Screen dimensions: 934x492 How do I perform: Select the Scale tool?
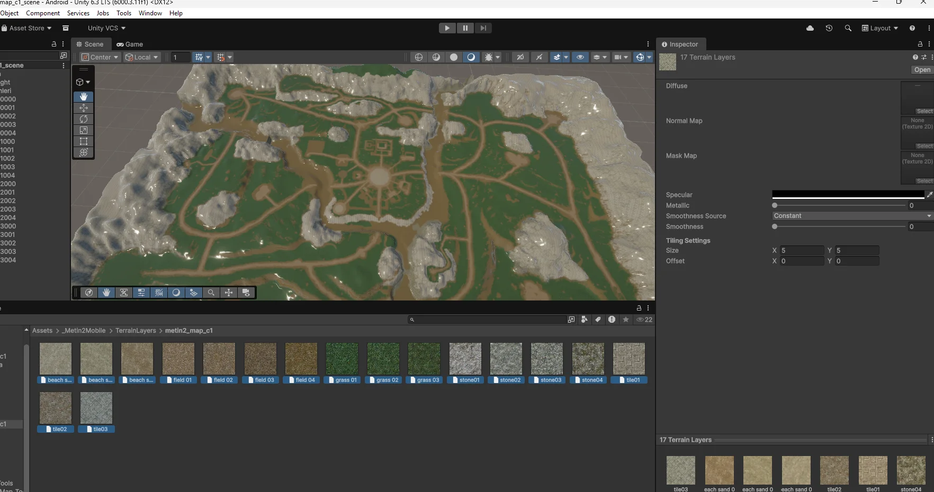tap(83, 130)
